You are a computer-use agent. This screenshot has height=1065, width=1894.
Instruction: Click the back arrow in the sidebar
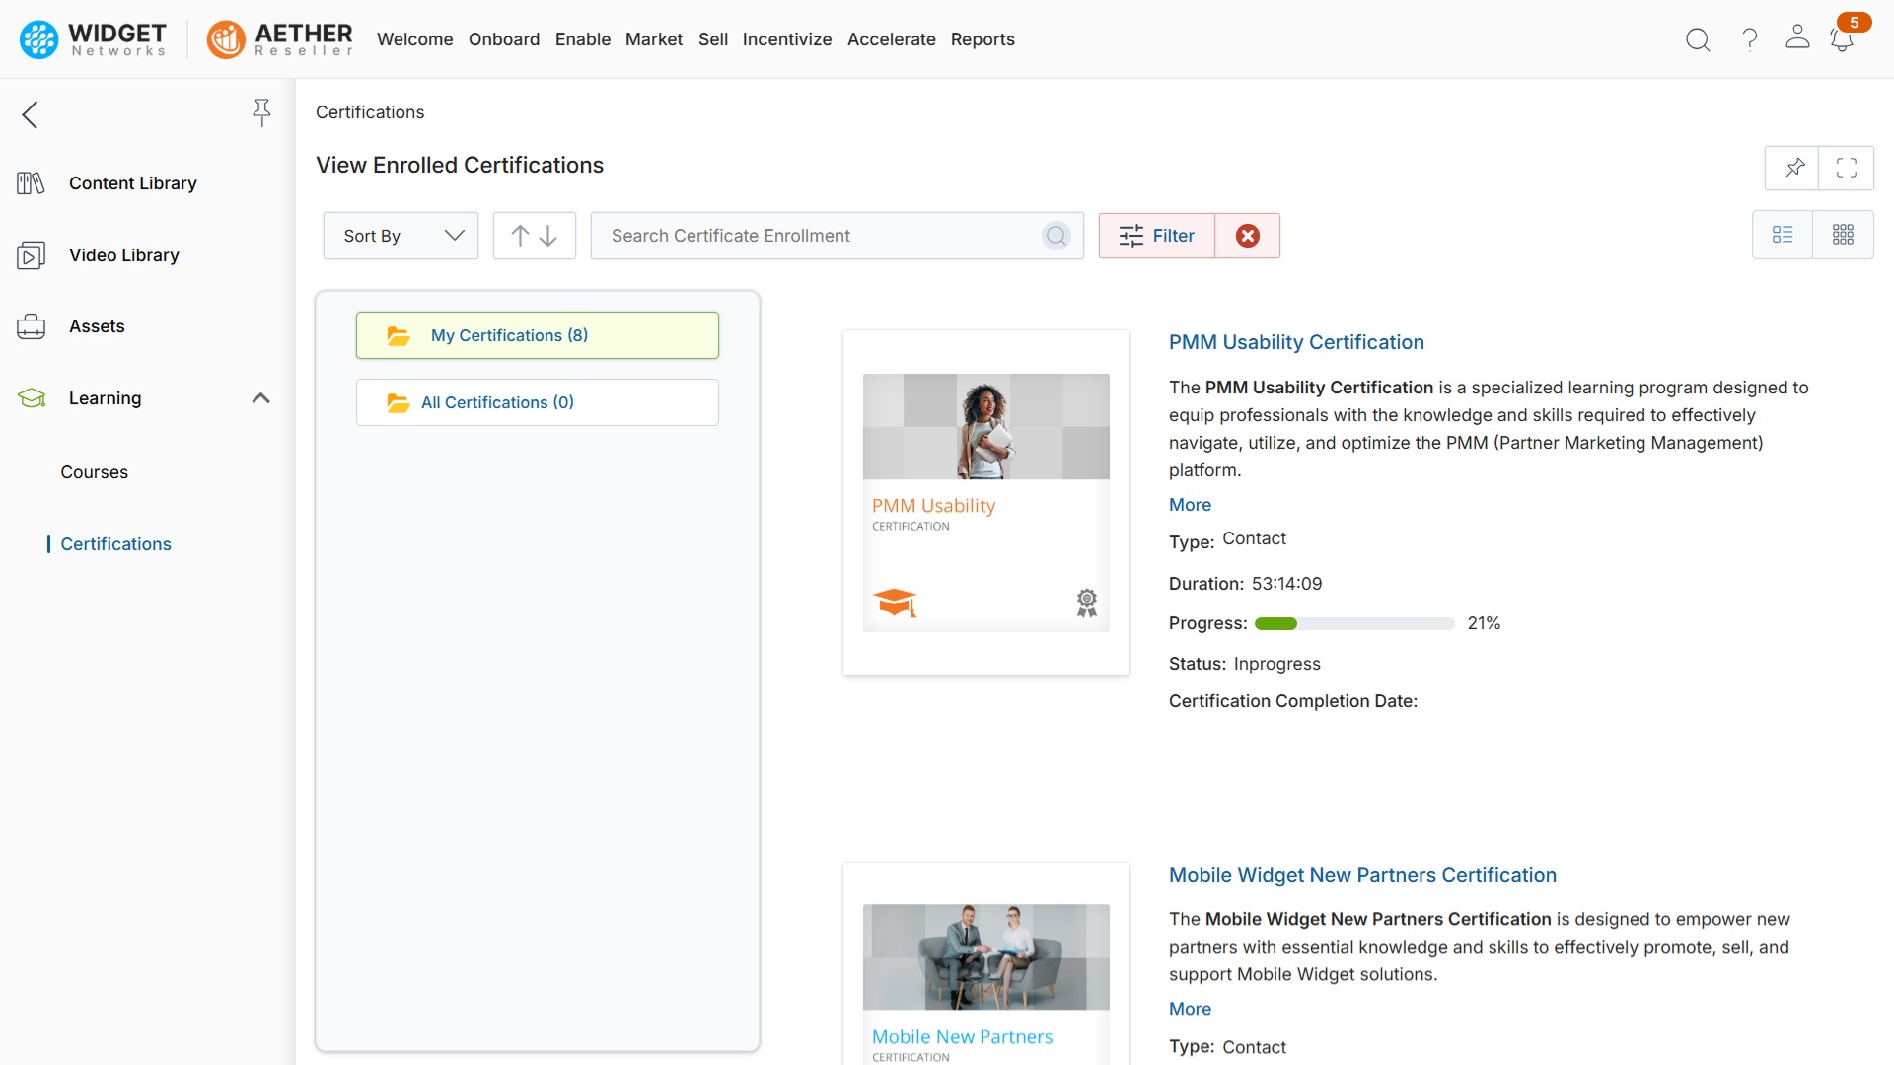coord(29,114)
